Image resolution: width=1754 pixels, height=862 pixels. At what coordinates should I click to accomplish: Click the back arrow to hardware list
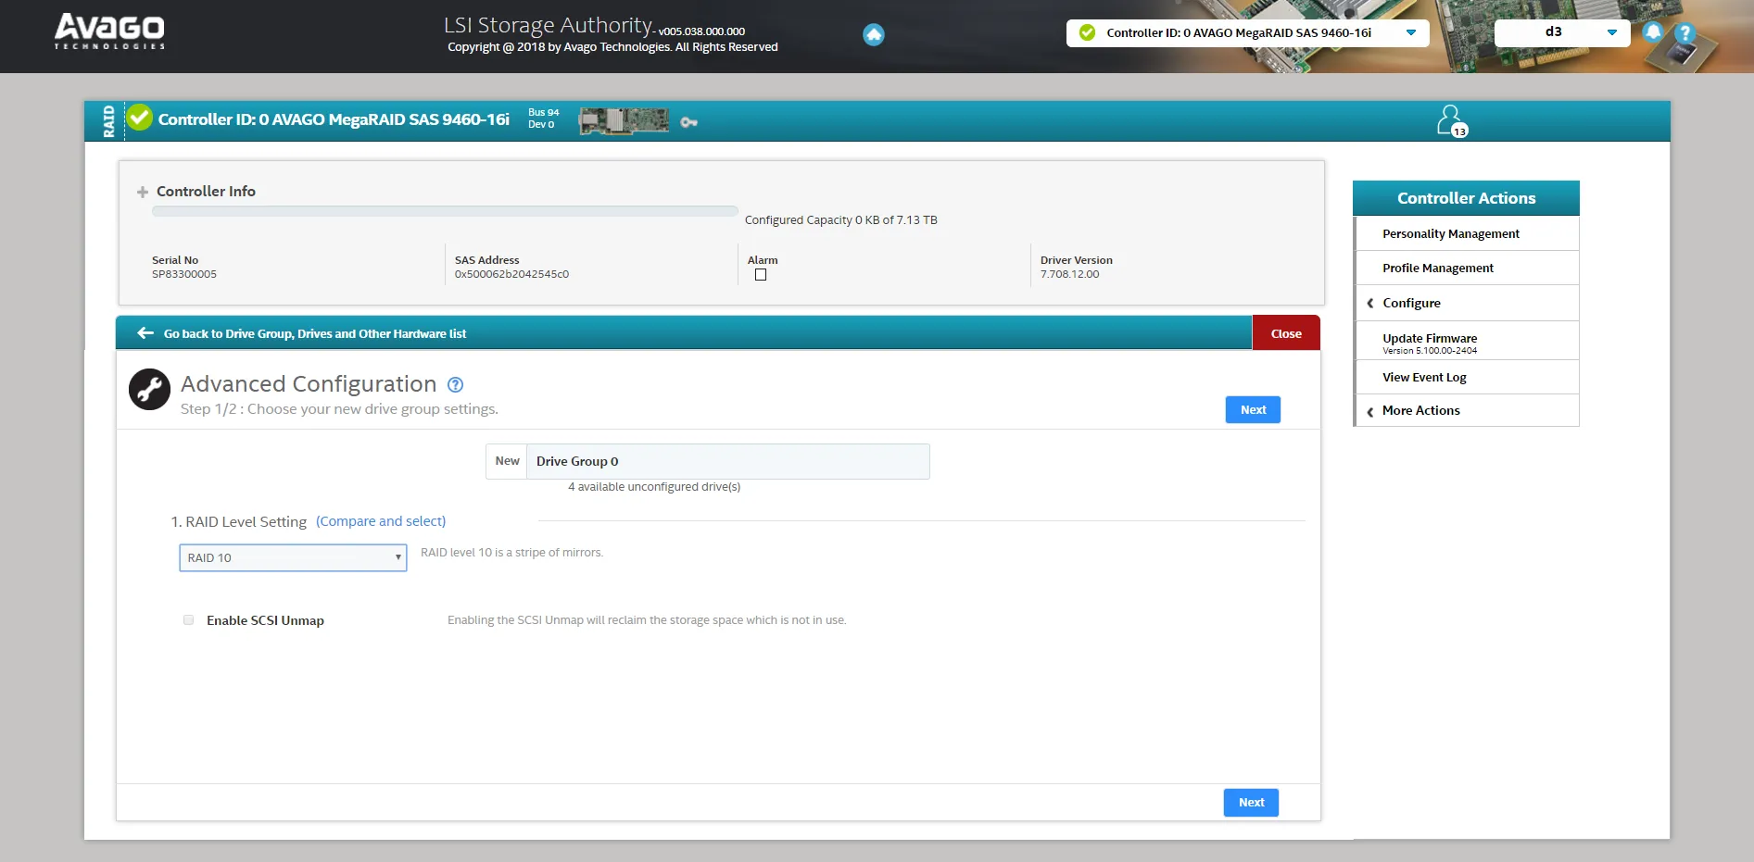[145, 333]
